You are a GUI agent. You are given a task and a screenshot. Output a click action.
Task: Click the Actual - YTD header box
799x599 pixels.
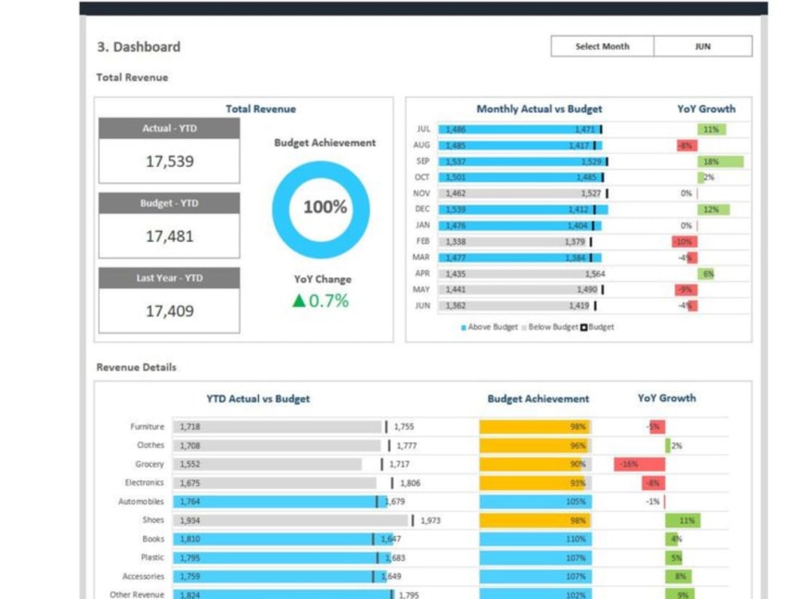[x=168, y=129]
